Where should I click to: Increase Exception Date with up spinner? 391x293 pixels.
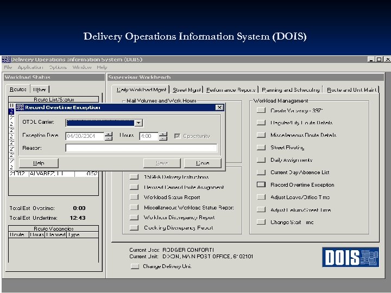pyautogui.click(x=109, y=134)
